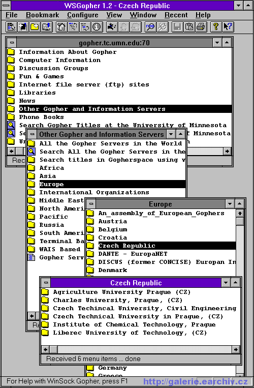This screenshot has height=388, width=254.
Task: Open the Configure menu
Action: coord(83,15)
